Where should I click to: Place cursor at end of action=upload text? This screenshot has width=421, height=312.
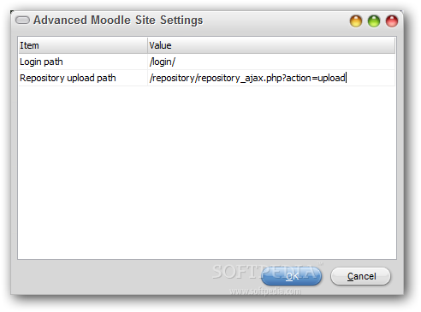click(346, 78)
